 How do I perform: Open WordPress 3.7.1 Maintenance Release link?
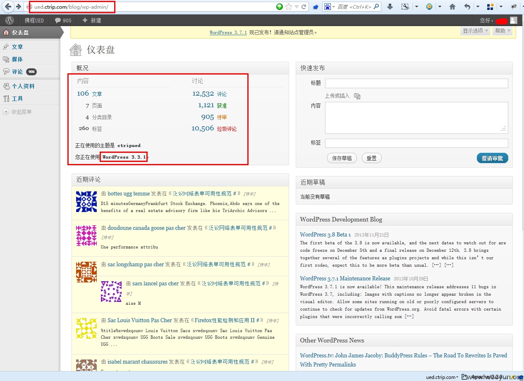[x=345, y=278]
